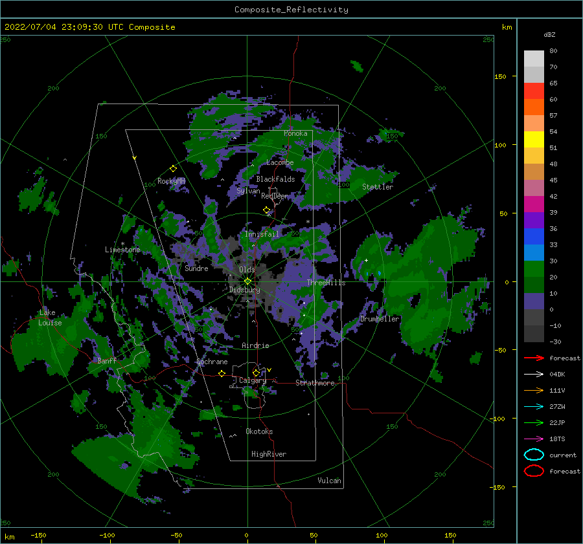Click the orange 111V arrow in legend
The height and width of the screenshot is (544, 583).
pos(534,390)
